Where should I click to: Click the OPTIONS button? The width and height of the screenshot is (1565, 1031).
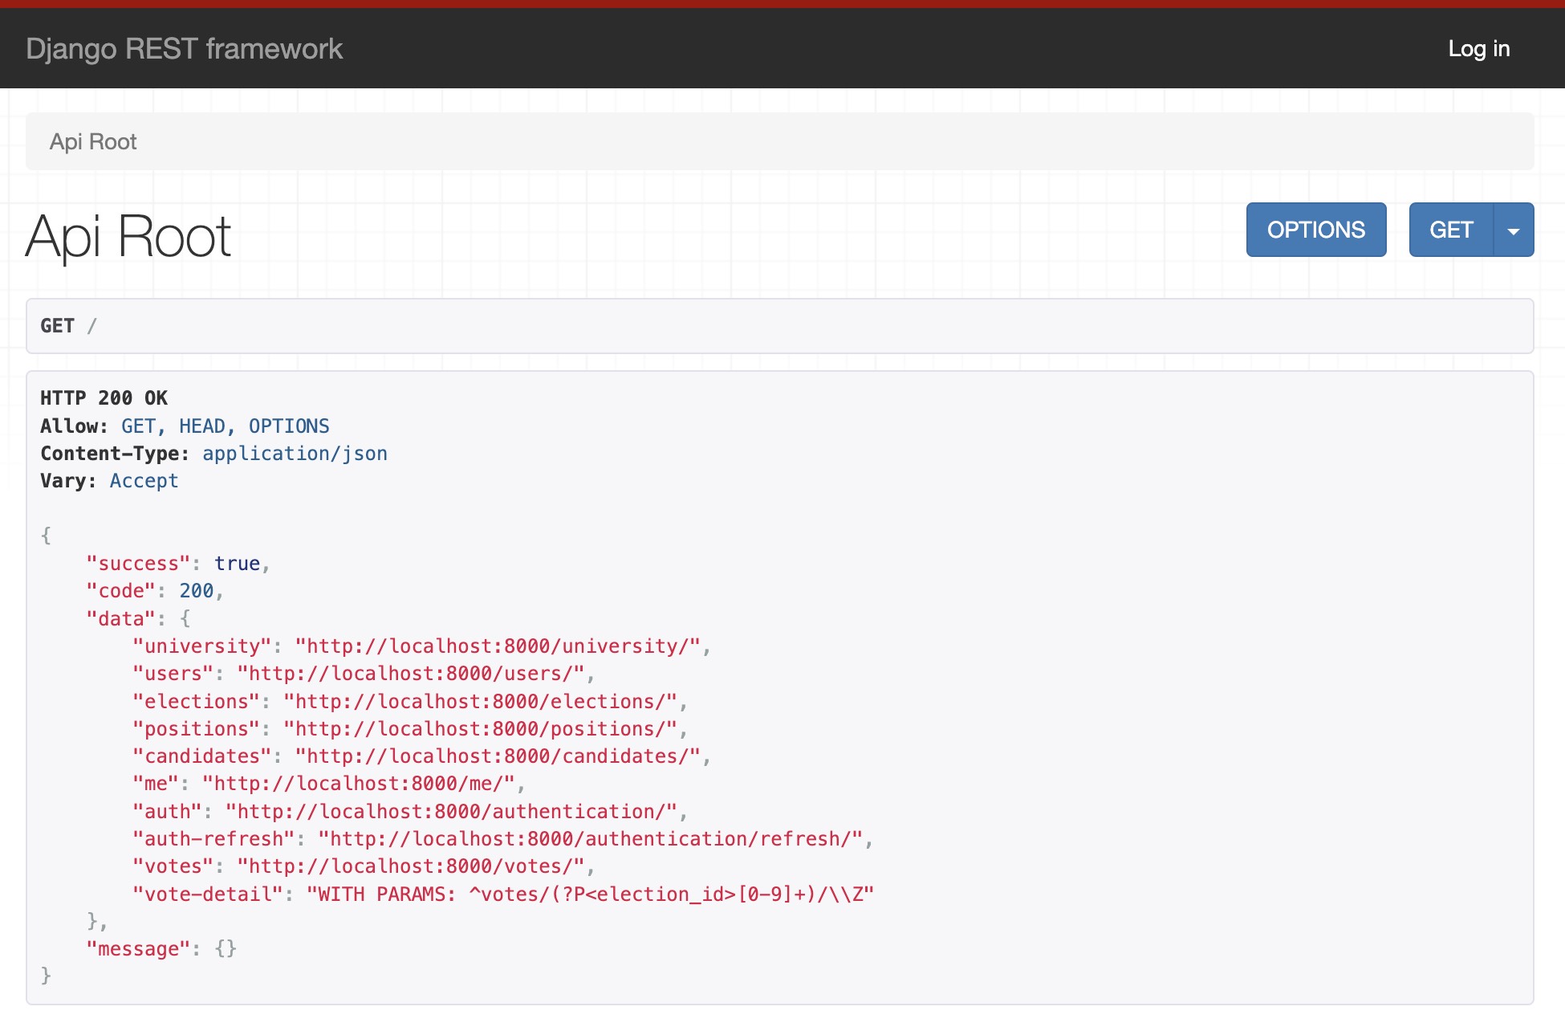[1315, 230]
